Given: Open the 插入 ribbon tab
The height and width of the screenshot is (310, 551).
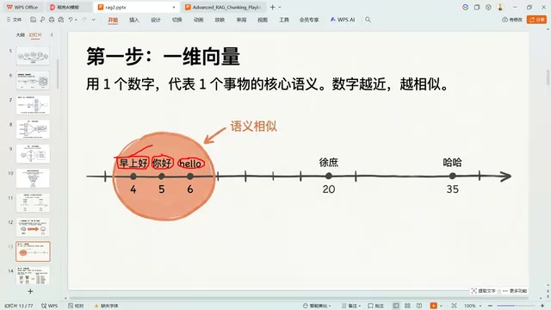Looking at the screenshot, I should click(x=134, y=20).
